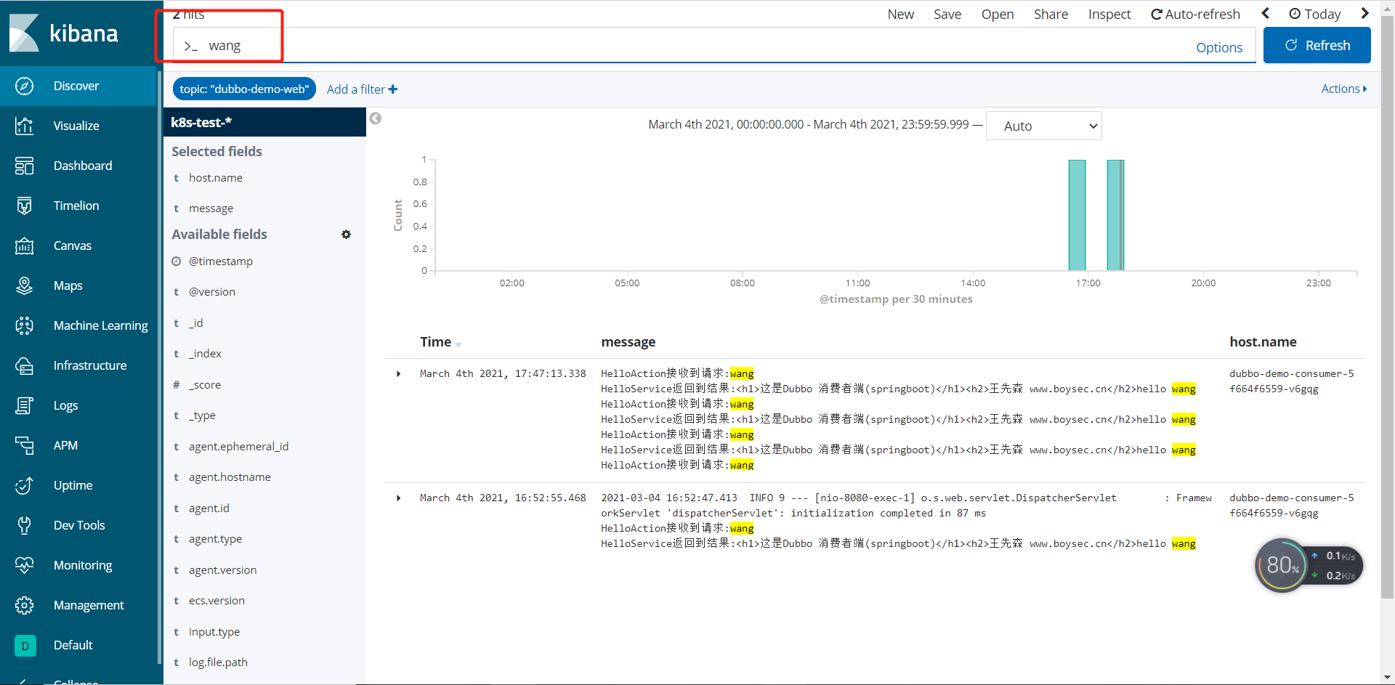1395x685 pixels.
Task: Click Inspect in the top menu
Action: [x=1109, y=14]
